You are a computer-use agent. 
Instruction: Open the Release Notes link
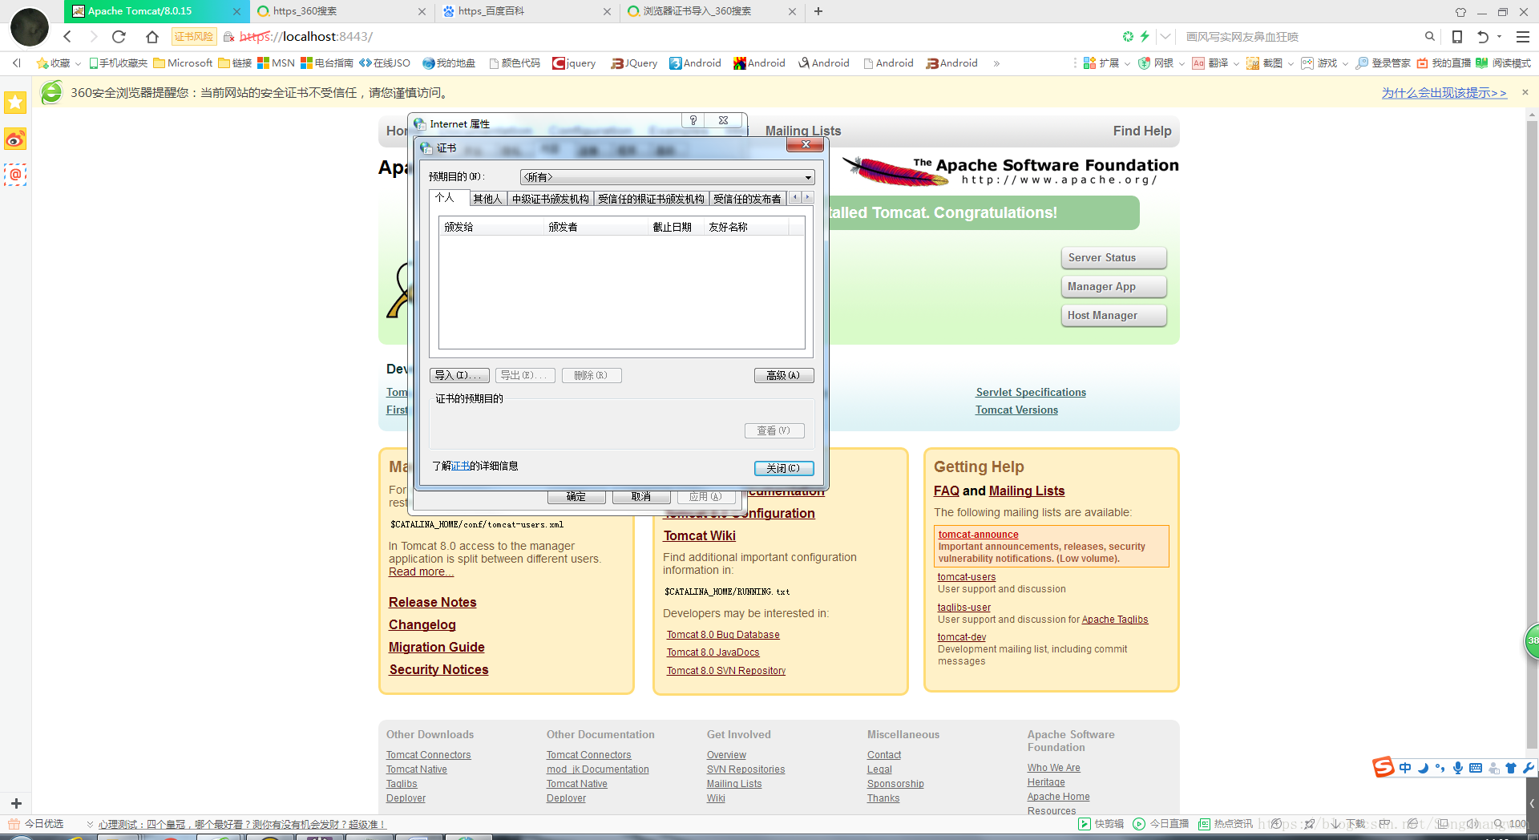(432, 602)
